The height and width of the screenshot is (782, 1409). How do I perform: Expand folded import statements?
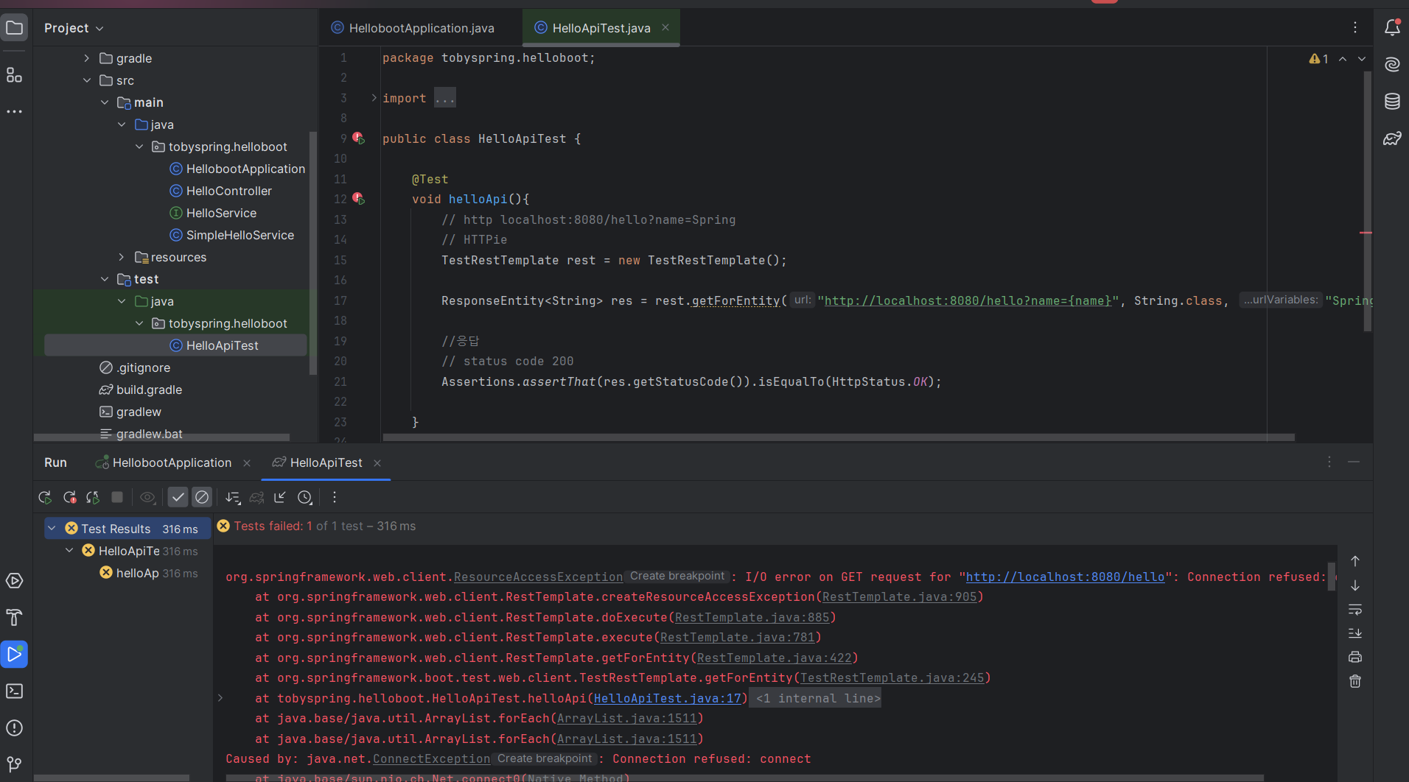pos(374,98)
